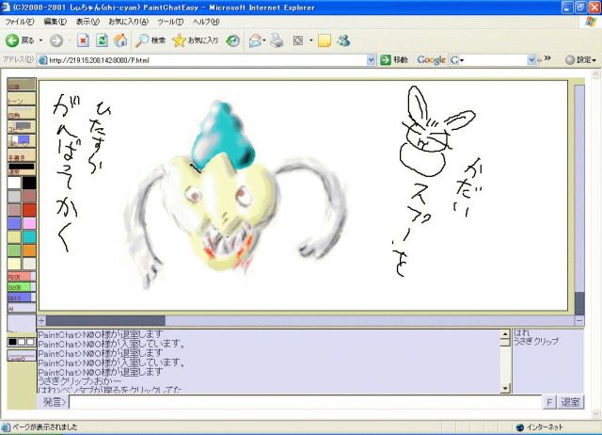602x435 pixels.
Task: Select the layer-merge tool with blue square
Action: coord(22,141)
